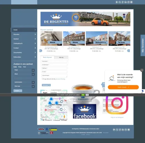Click the Achternaam input field
Image resolution: width=145 pixels, height=143 pixels.
pyautogui.click(x=54, y=65)
